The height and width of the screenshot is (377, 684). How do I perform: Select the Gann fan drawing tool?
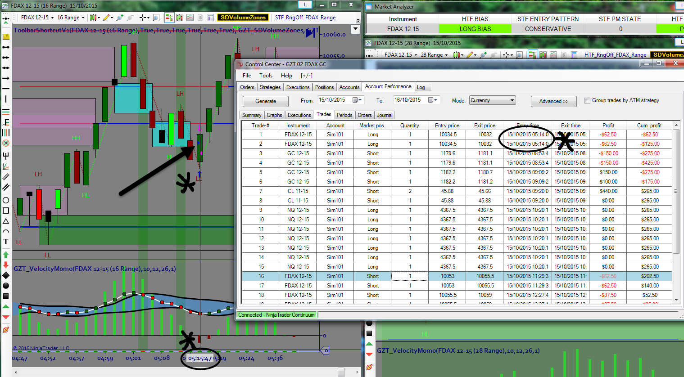(6, 166)
